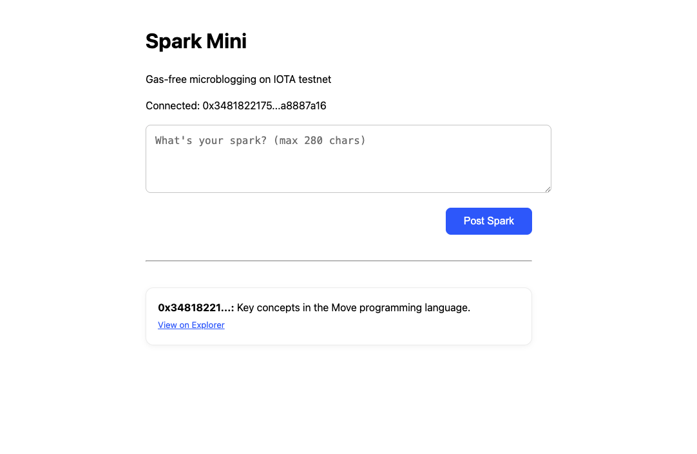This screenshot has width=697, height=454.
Task: Click the "(max 280 chars)" placeholder hint
Action: click(320, 141)
